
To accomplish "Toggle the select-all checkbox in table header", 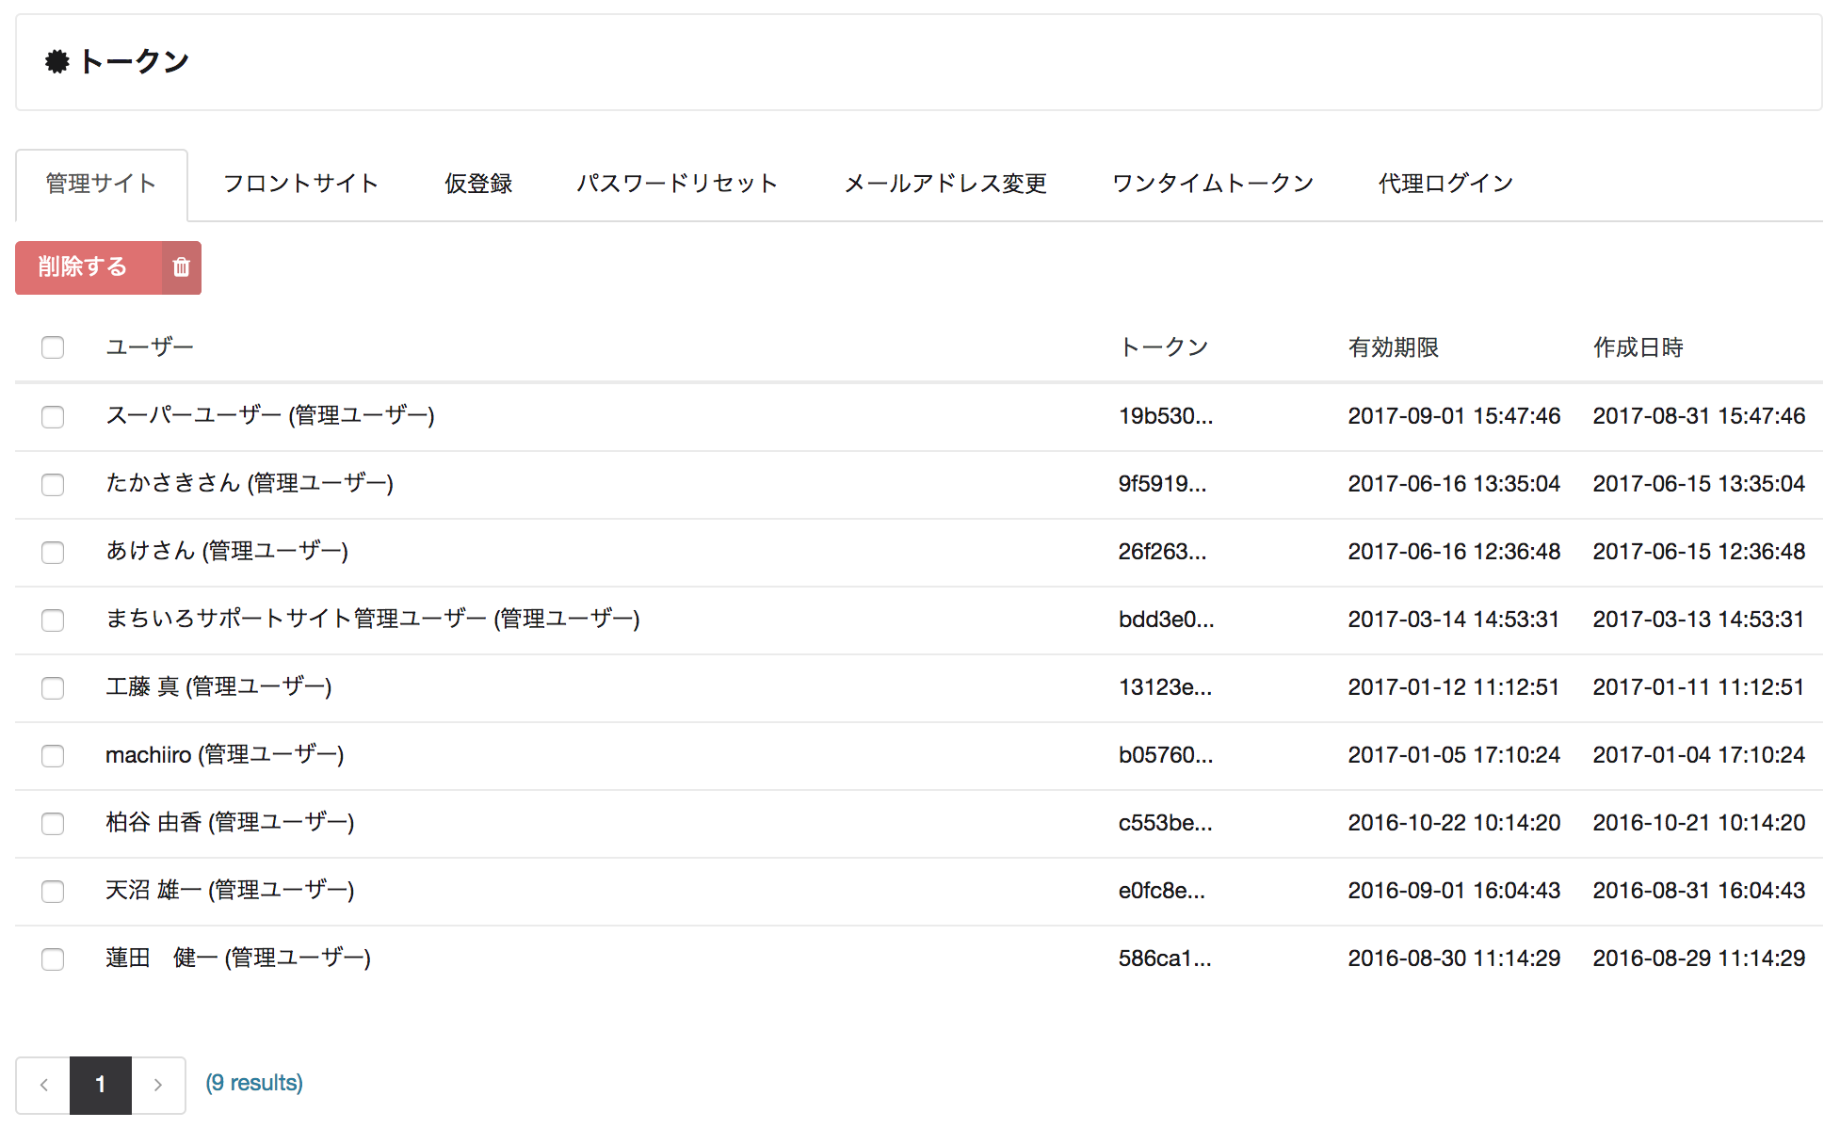I will coord(53,347).
